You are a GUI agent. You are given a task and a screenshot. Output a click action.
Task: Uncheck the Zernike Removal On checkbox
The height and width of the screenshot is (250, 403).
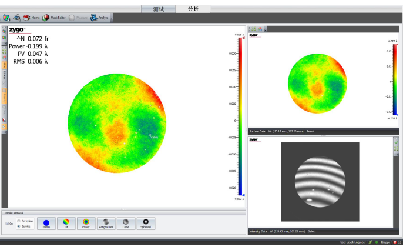8,224
